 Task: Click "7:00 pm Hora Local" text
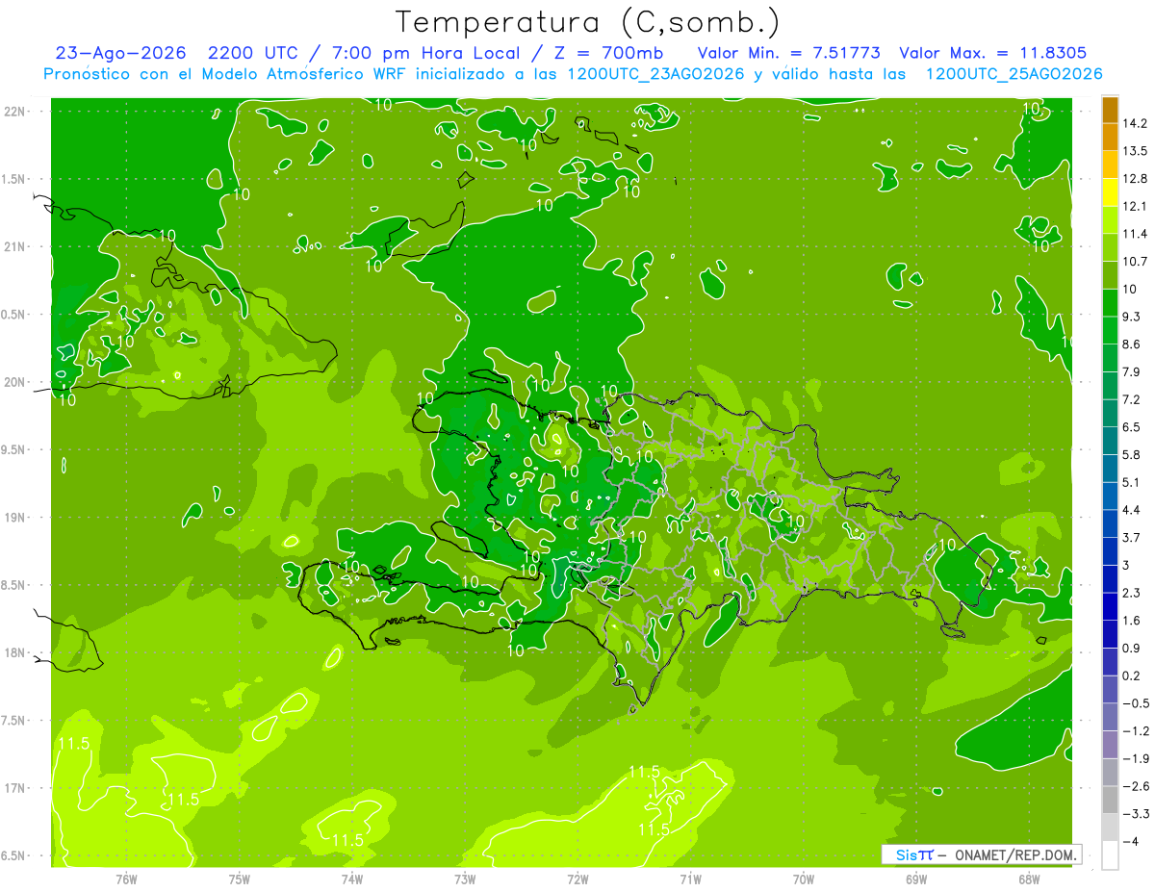coord(425,53)
